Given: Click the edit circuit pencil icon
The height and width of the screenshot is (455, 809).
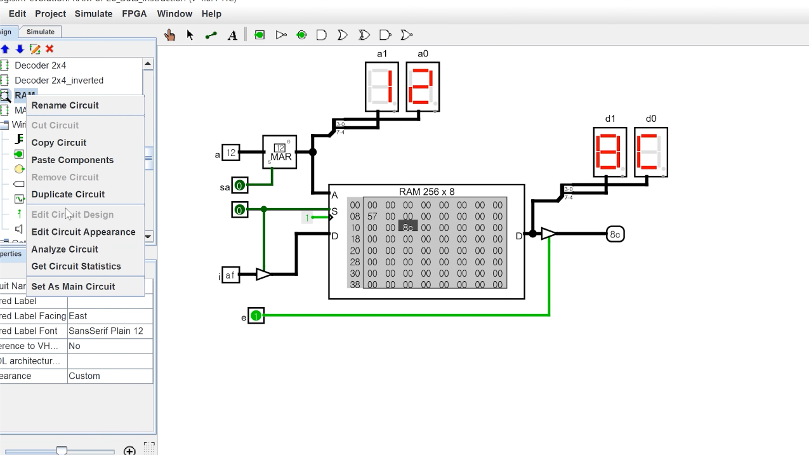Looking at the screenshot, I should point(35,49).
